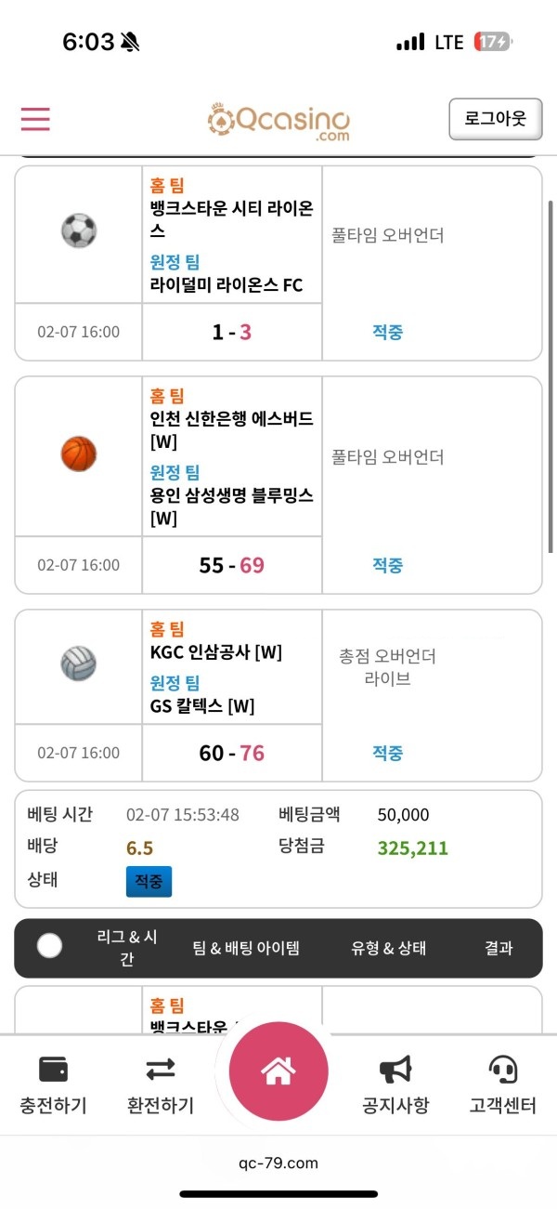557x1209 pixels.
Task: Tap the 결과 column header
Action: tap(499, 948)
